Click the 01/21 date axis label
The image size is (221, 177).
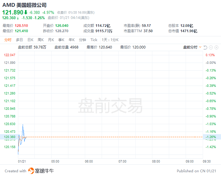pos(22,161)
